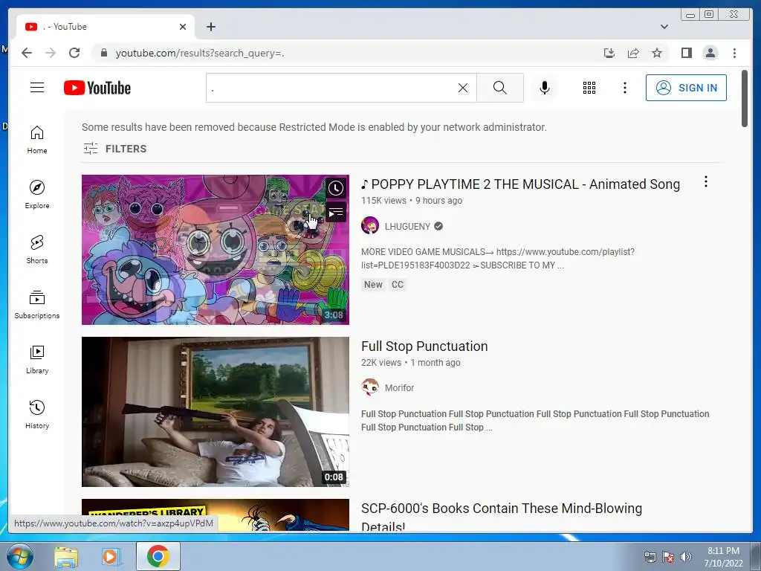Viewport: 761px width, 571px height.
Task: Toggle the Chrome side panel
Action: (x=686, y=53)
